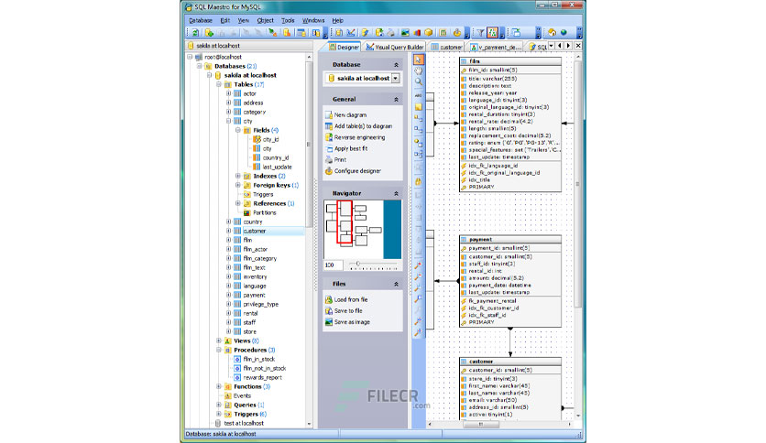The image size is (766, 443).
Task: Open the Object menu
Action: [x=266, y=20]
